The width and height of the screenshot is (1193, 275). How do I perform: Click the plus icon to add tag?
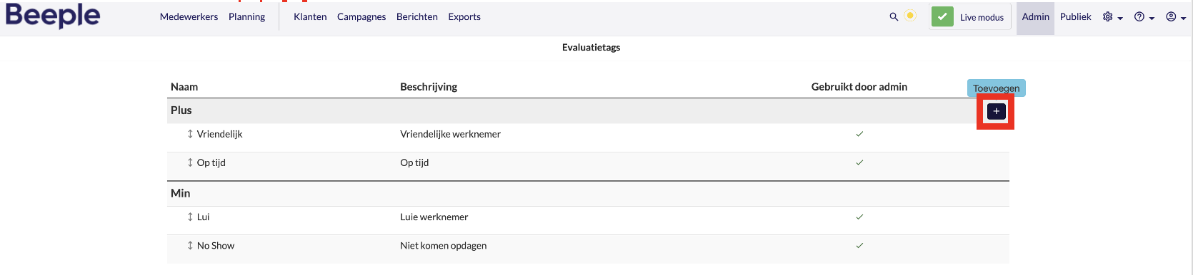coord(996,111)
